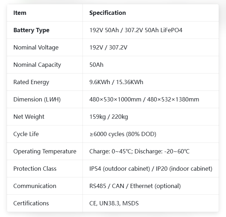
Task: Click the 9.6KWh / 15.36KWh energy value
Action: tap(116, 82)
